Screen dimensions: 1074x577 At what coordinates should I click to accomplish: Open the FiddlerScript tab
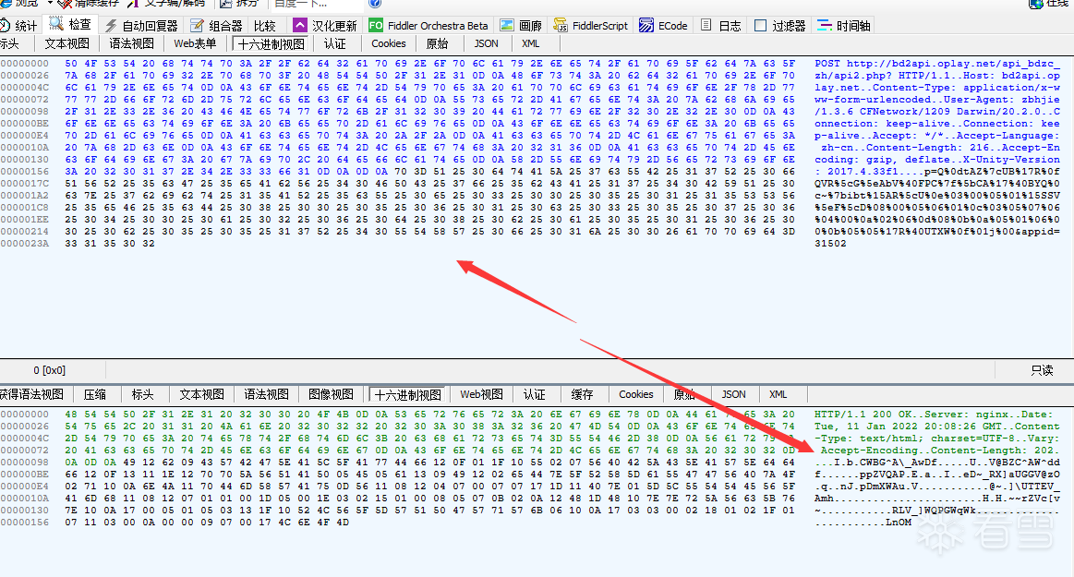tap(590, 26)
